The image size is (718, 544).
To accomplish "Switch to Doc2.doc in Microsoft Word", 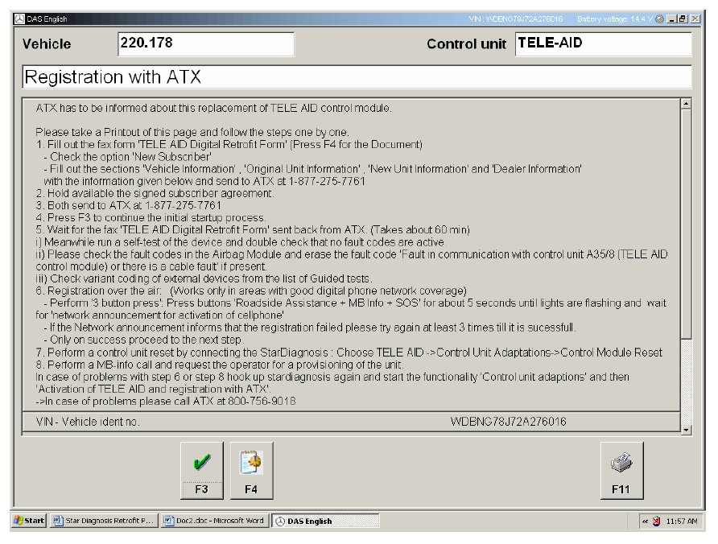I will (x=214, y=521).
